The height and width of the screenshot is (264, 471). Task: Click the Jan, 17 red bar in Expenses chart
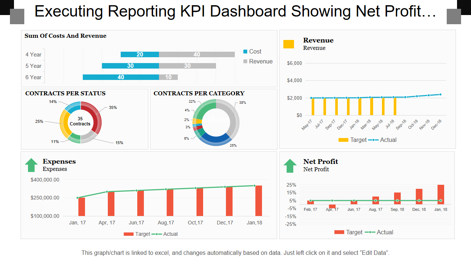81,207
